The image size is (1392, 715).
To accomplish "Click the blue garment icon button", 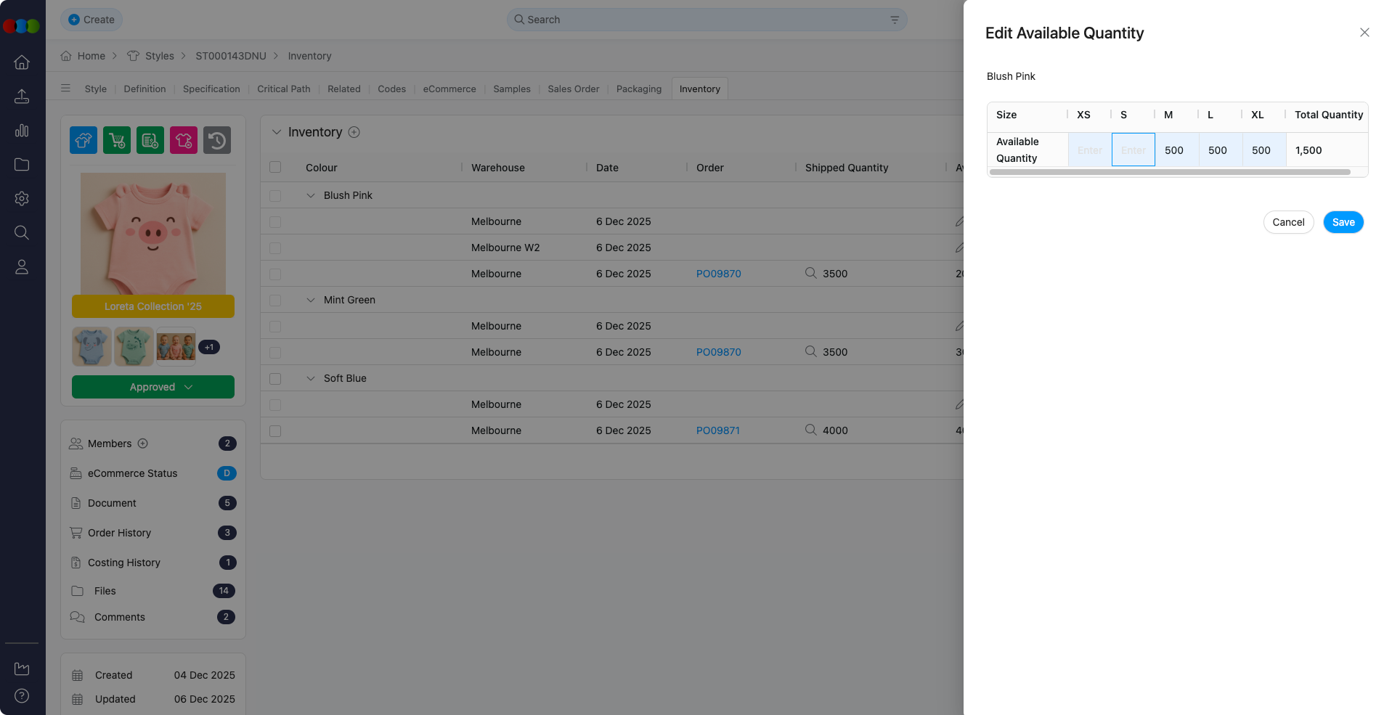I will [x=84, y=140].
